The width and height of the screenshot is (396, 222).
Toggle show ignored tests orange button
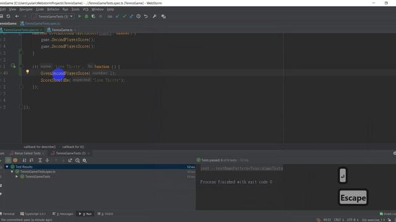pos(15,160)
